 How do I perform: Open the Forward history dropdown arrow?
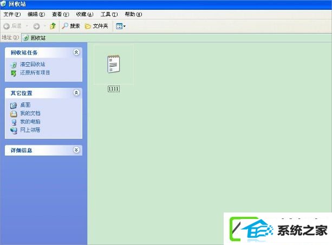pos(45,26)
